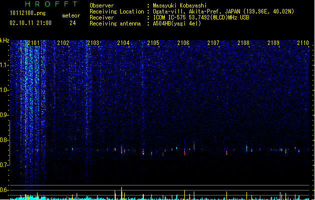This screenshot has height=200, width=315.
Task: Click the Receiving antenna label
Action: tap(115, 23)
